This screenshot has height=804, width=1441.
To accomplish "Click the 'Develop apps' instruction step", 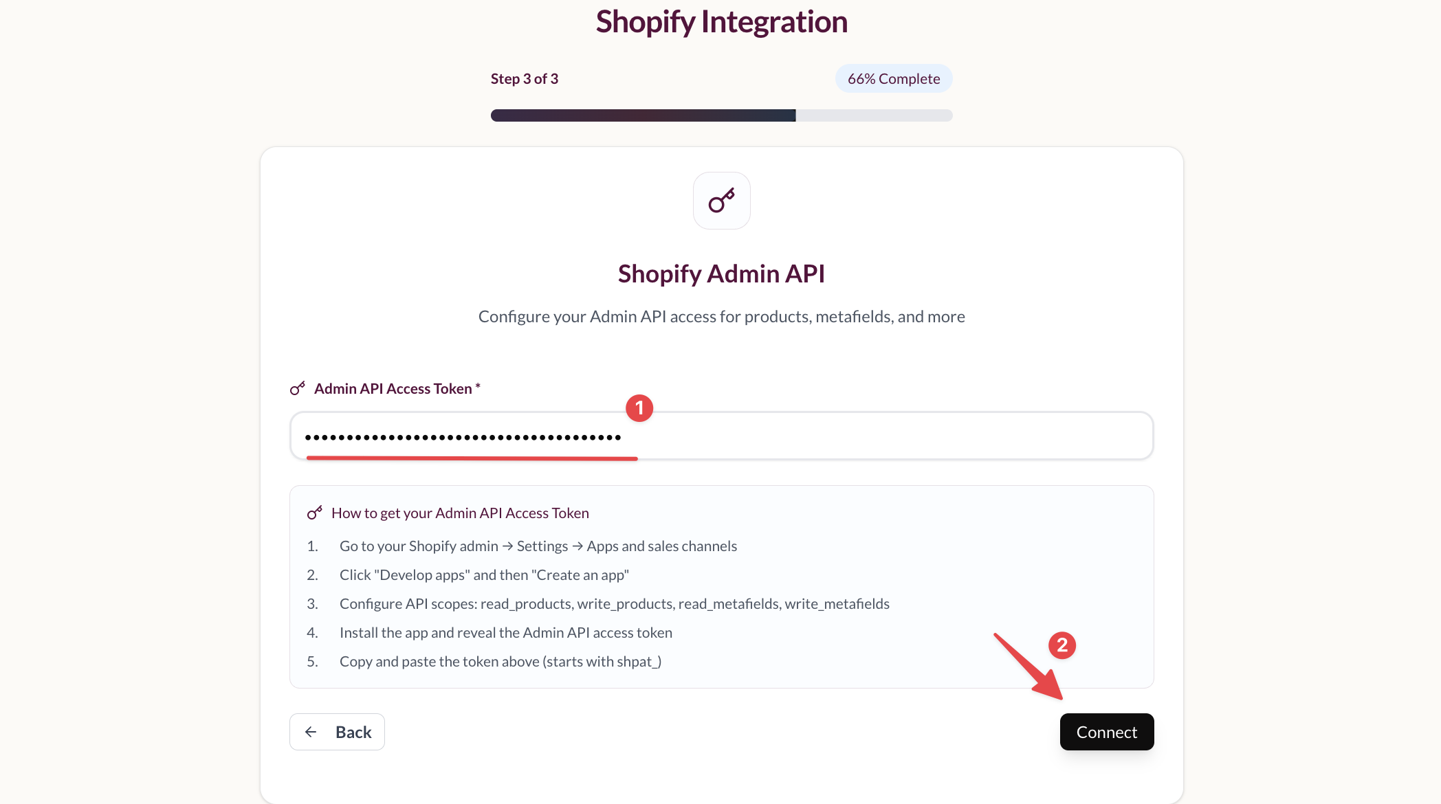I will click(484, 575).
